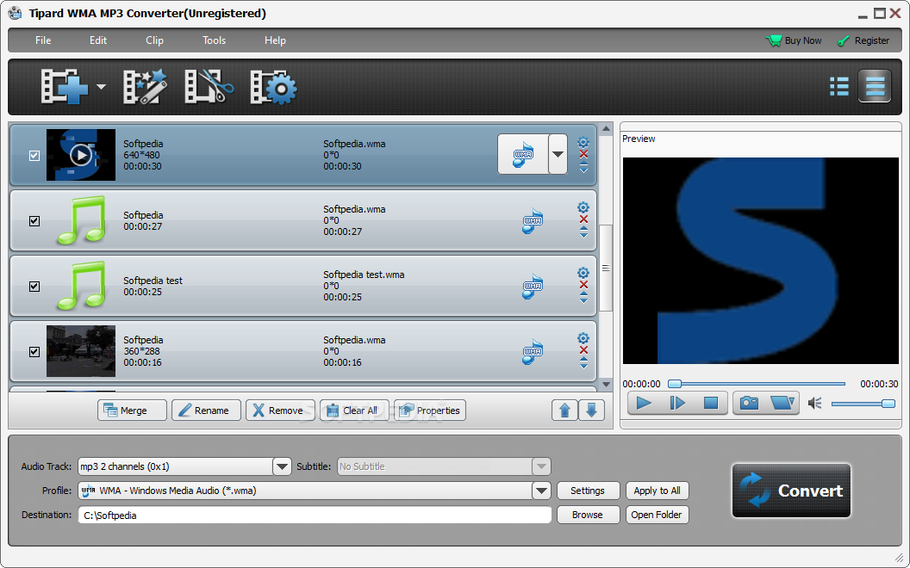Click the Destination path field

pos(315,516)
